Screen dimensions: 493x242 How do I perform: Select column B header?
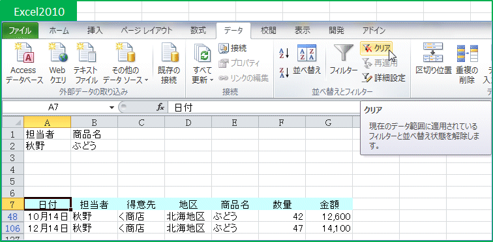pos(95,123)
